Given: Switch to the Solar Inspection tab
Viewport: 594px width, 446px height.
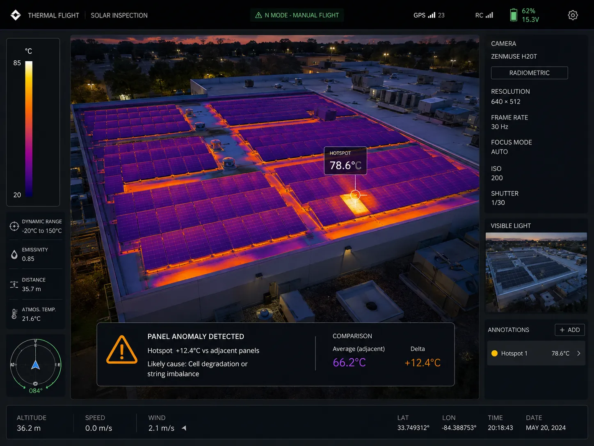Looking at the screenshot, I should (x=119, y=15).
